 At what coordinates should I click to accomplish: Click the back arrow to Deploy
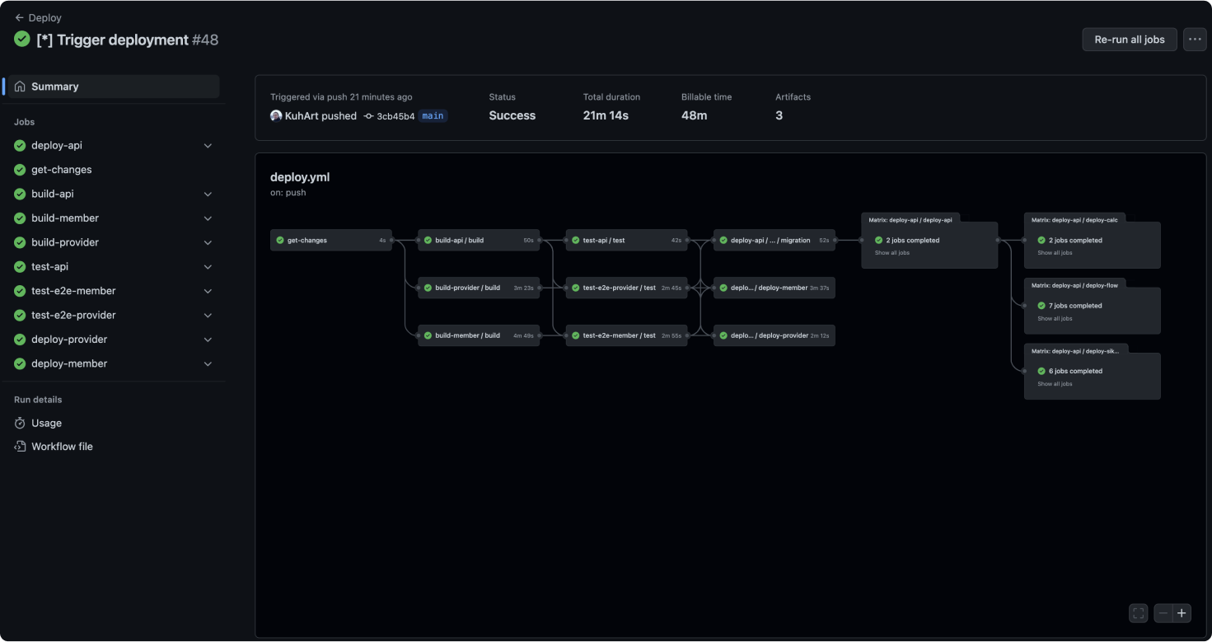20,17
